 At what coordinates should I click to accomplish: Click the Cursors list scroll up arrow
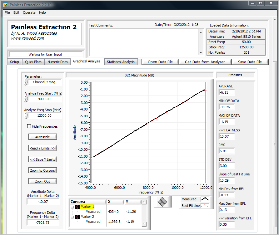(144, 202)
